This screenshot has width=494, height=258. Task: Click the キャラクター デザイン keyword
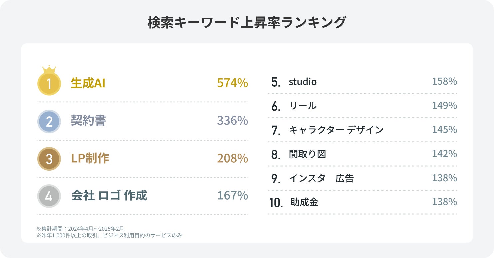point(336,130)
